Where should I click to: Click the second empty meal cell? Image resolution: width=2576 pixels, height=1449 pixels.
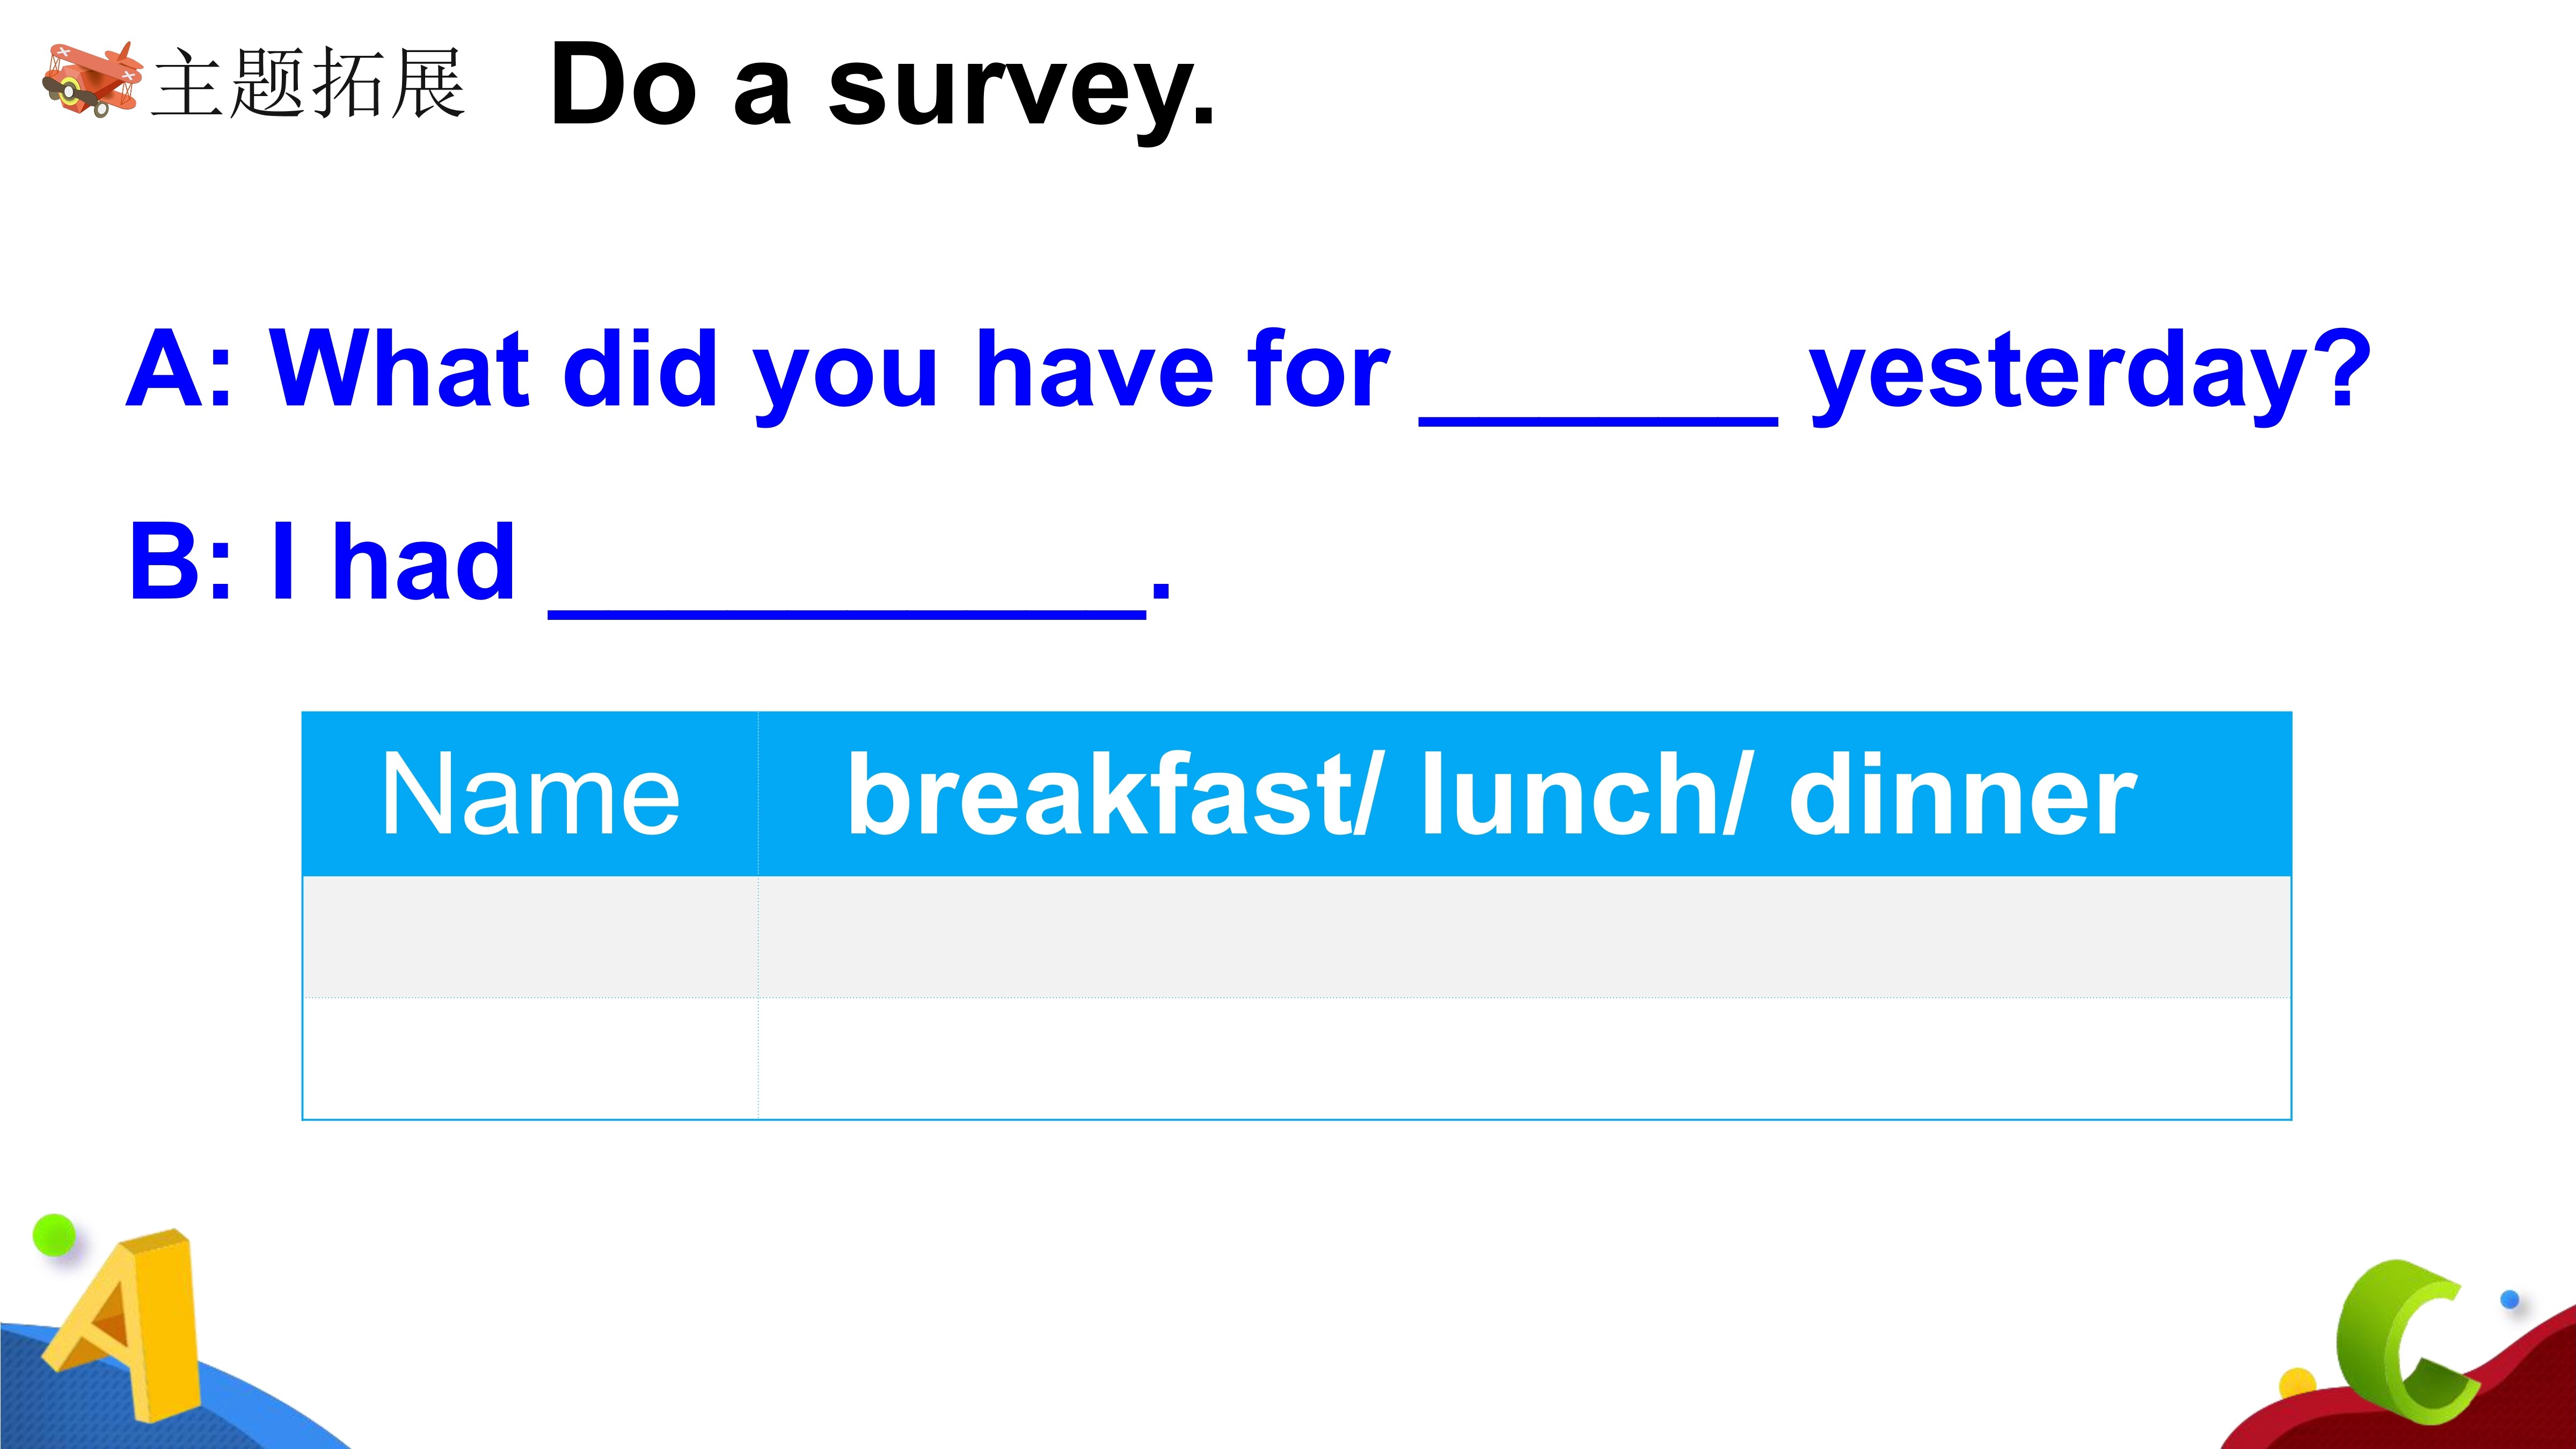(1525, 1058)
